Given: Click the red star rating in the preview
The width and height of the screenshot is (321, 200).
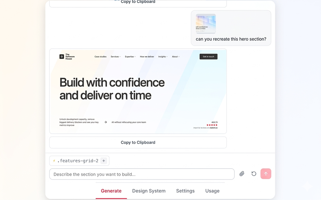Looking at the screenshot, I should point(212,125).
